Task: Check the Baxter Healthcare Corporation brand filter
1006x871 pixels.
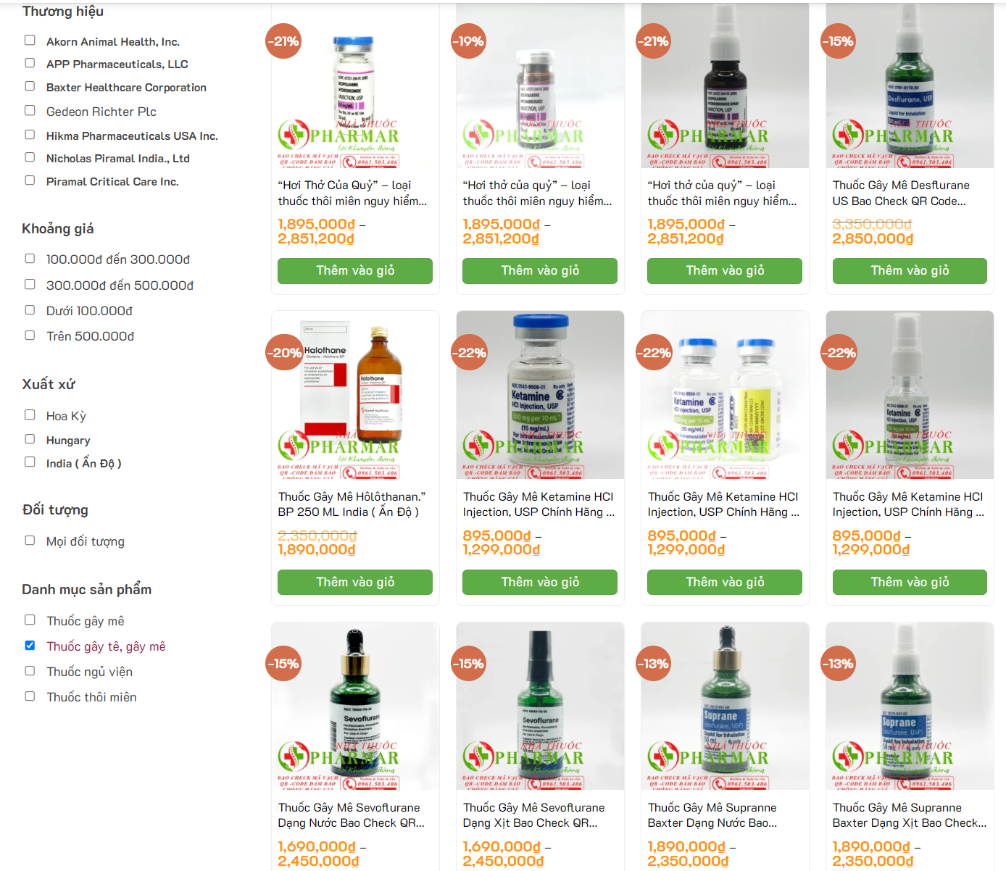Action: tap(30, 86)
